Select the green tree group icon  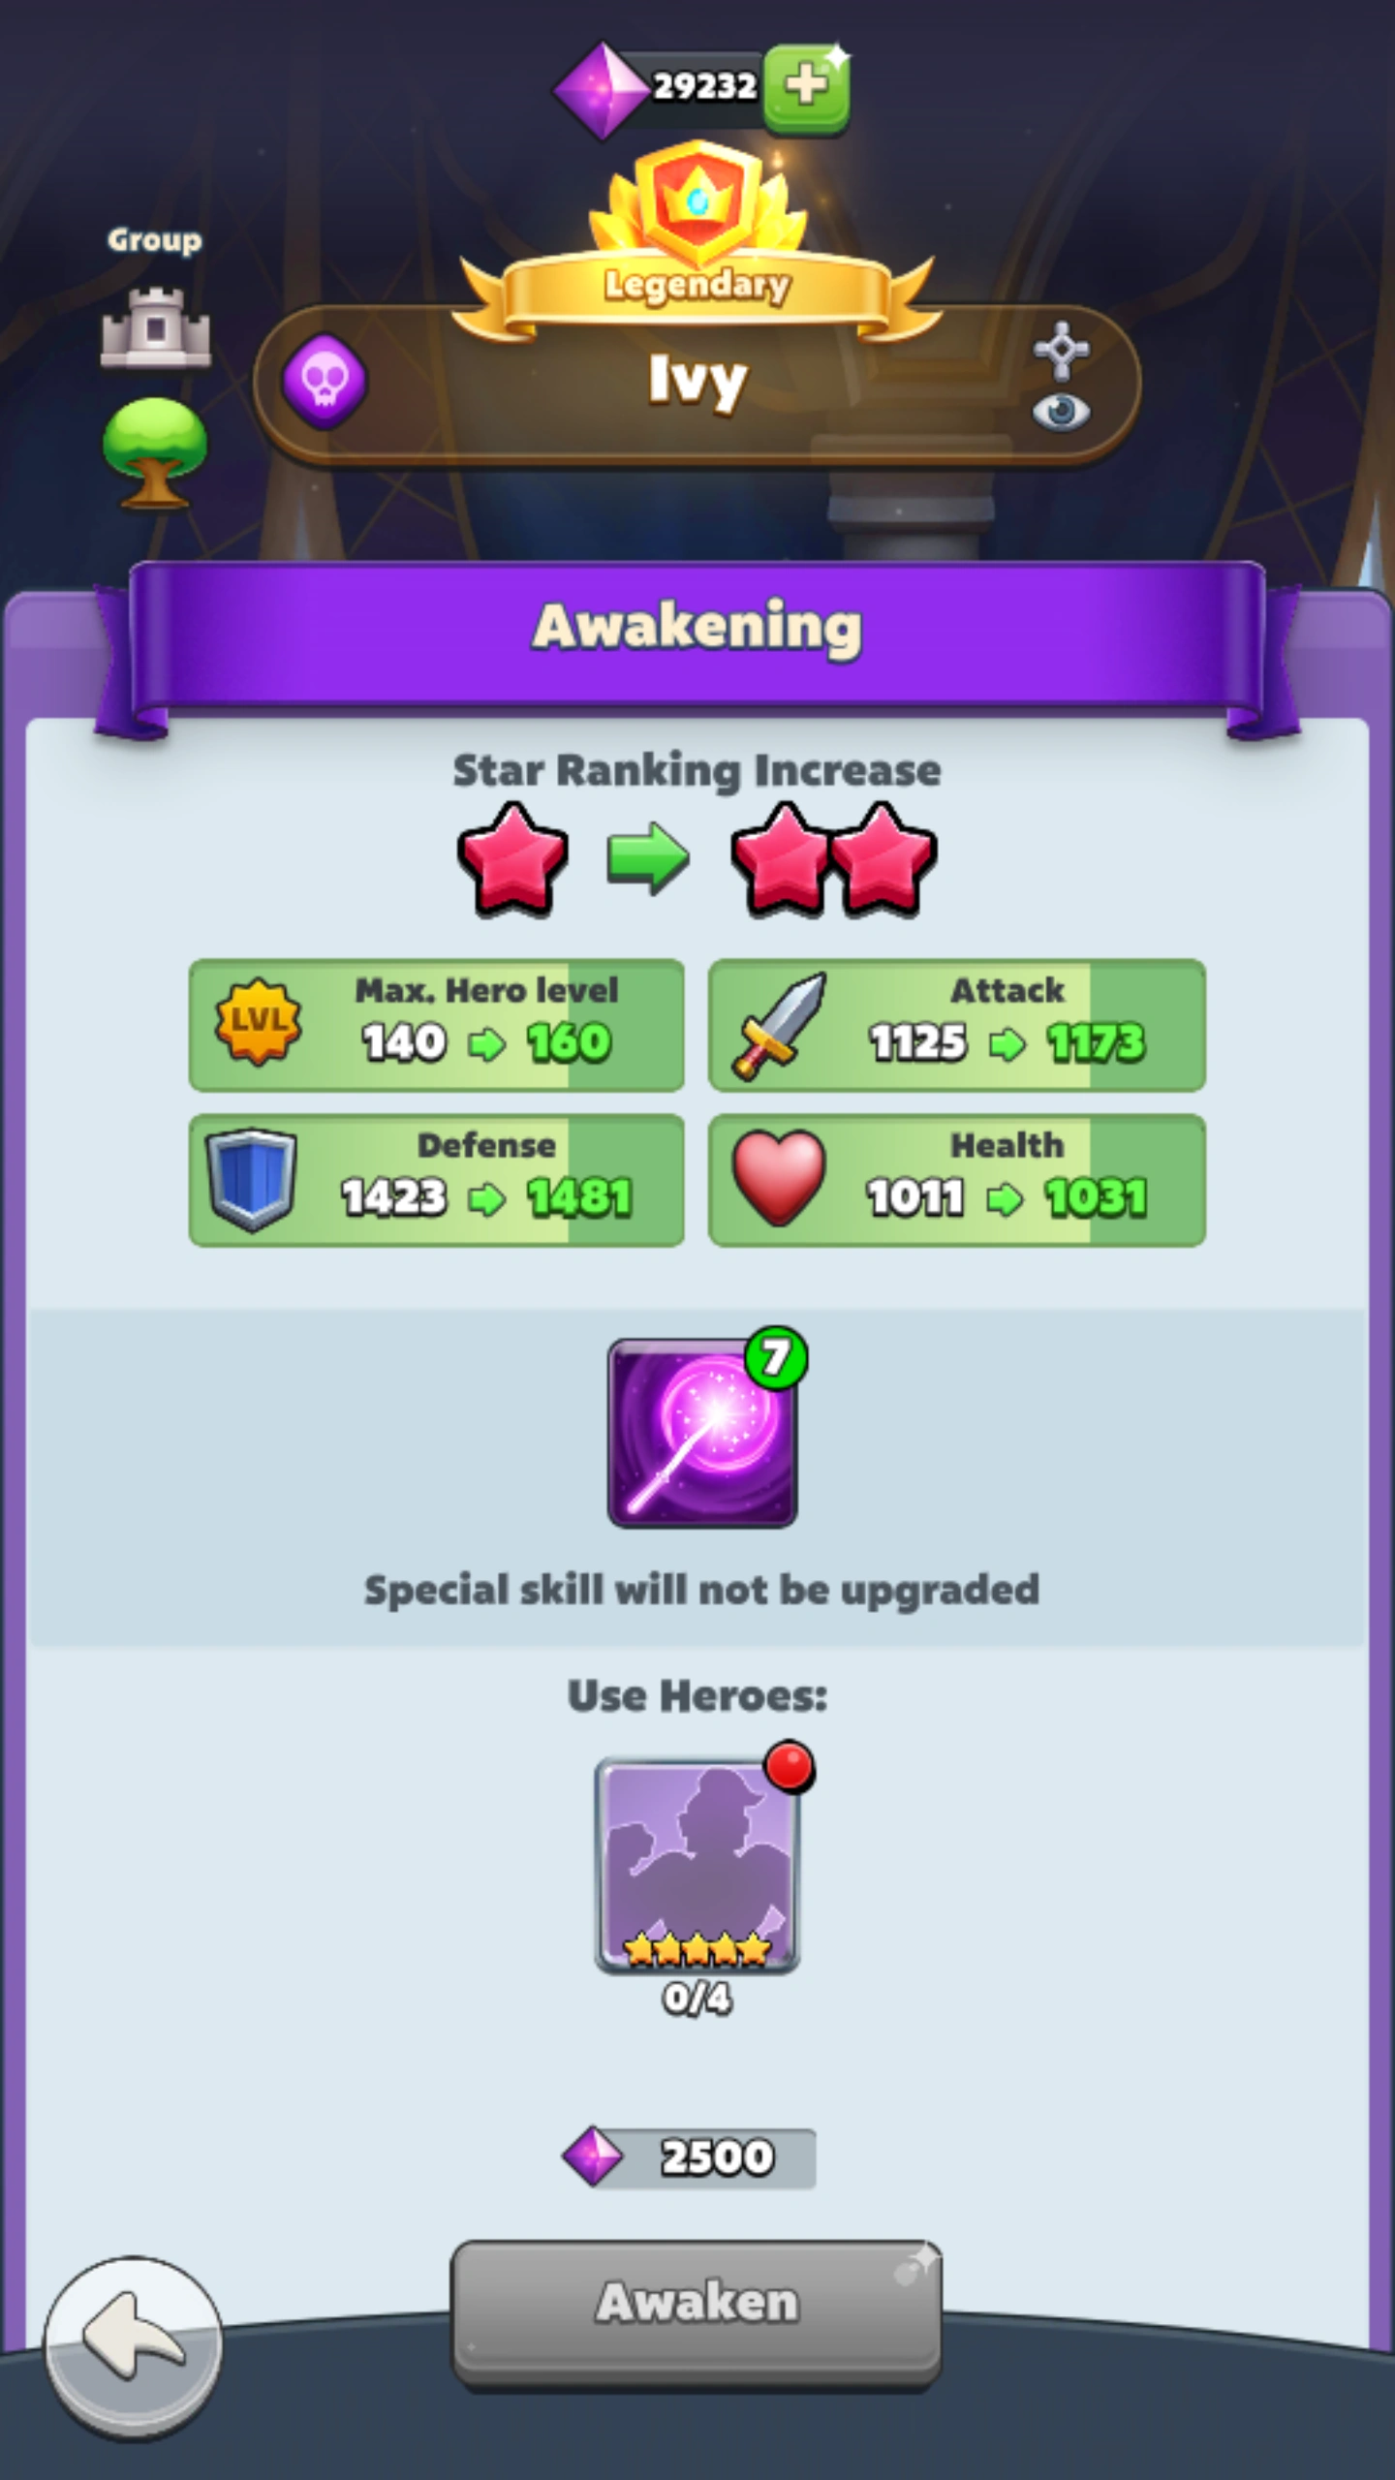click(x=155, y=452)
